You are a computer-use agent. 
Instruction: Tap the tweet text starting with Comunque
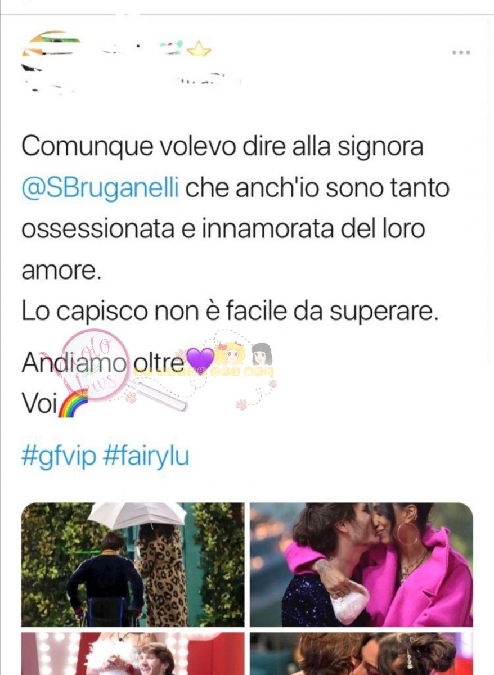coord(236,210)
